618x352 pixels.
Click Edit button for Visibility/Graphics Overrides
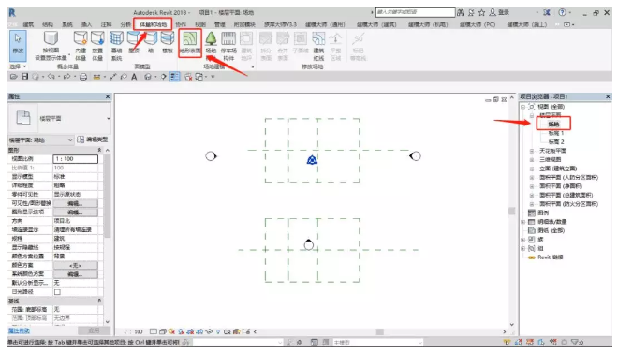[x=75, y=203]
